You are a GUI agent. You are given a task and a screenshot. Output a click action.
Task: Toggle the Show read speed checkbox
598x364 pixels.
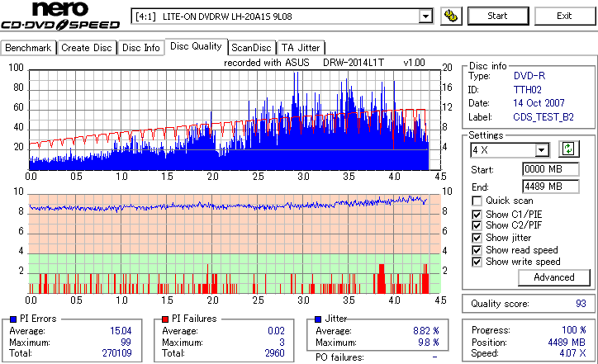[477, 250]
